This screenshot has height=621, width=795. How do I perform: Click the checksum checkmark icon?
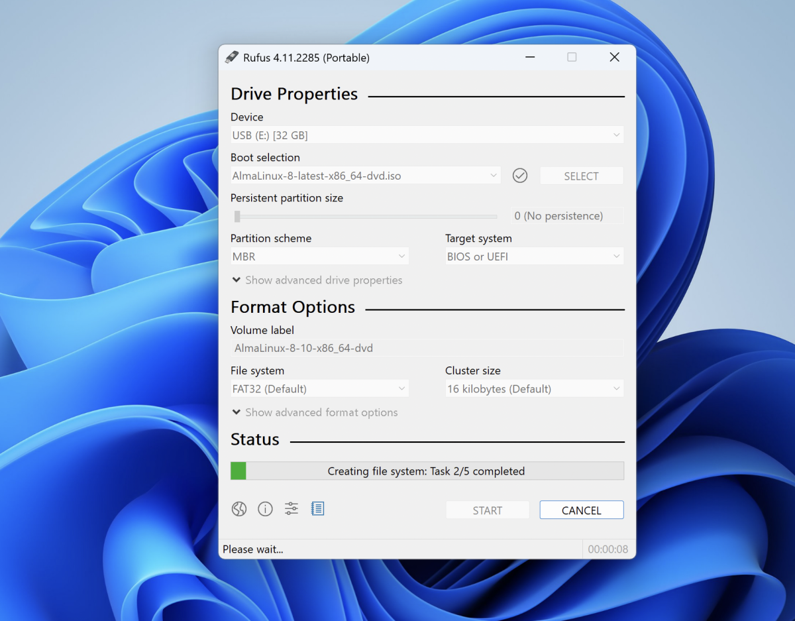tap(520, 176)
